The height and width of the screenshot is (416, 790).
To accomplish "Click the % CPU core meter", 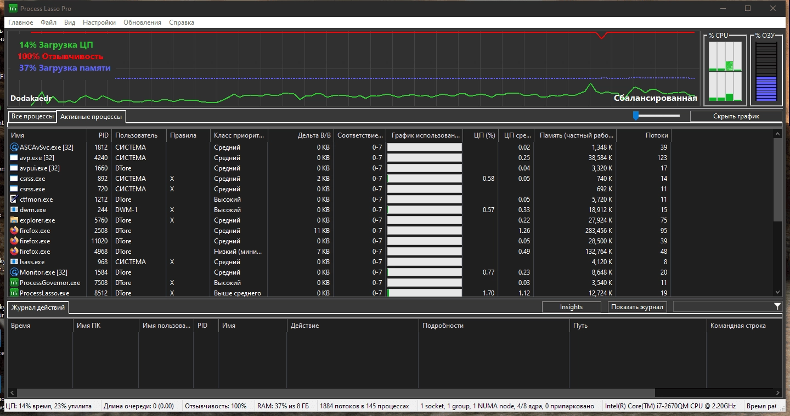I will (x=725, y=72).
